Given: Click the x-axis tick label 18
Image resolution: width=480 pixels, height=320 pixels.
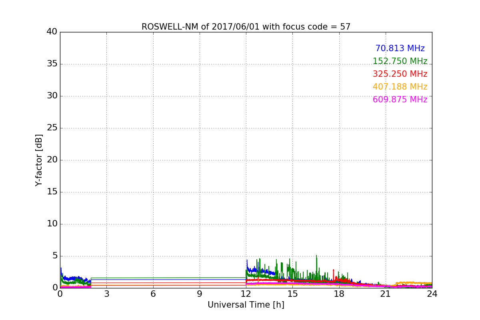Looking at the screenshot, I should (339, 294).
